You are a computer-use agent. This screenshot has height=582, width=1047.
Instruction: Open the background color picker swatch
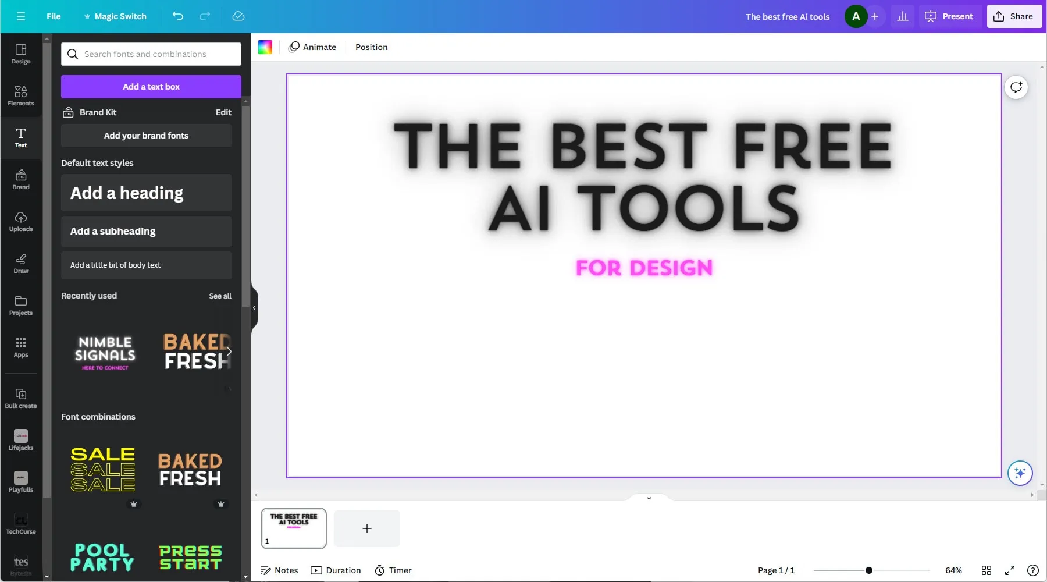click(265, 47)
